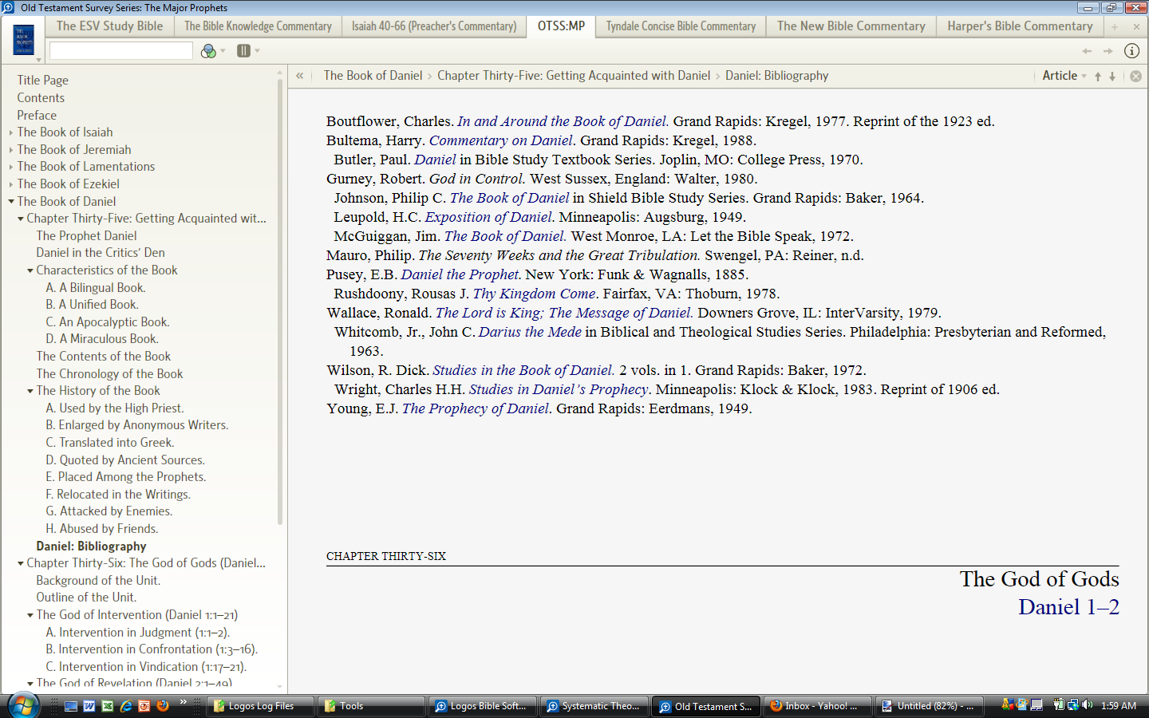Open the visual filters circles icon

click(208, 51)
